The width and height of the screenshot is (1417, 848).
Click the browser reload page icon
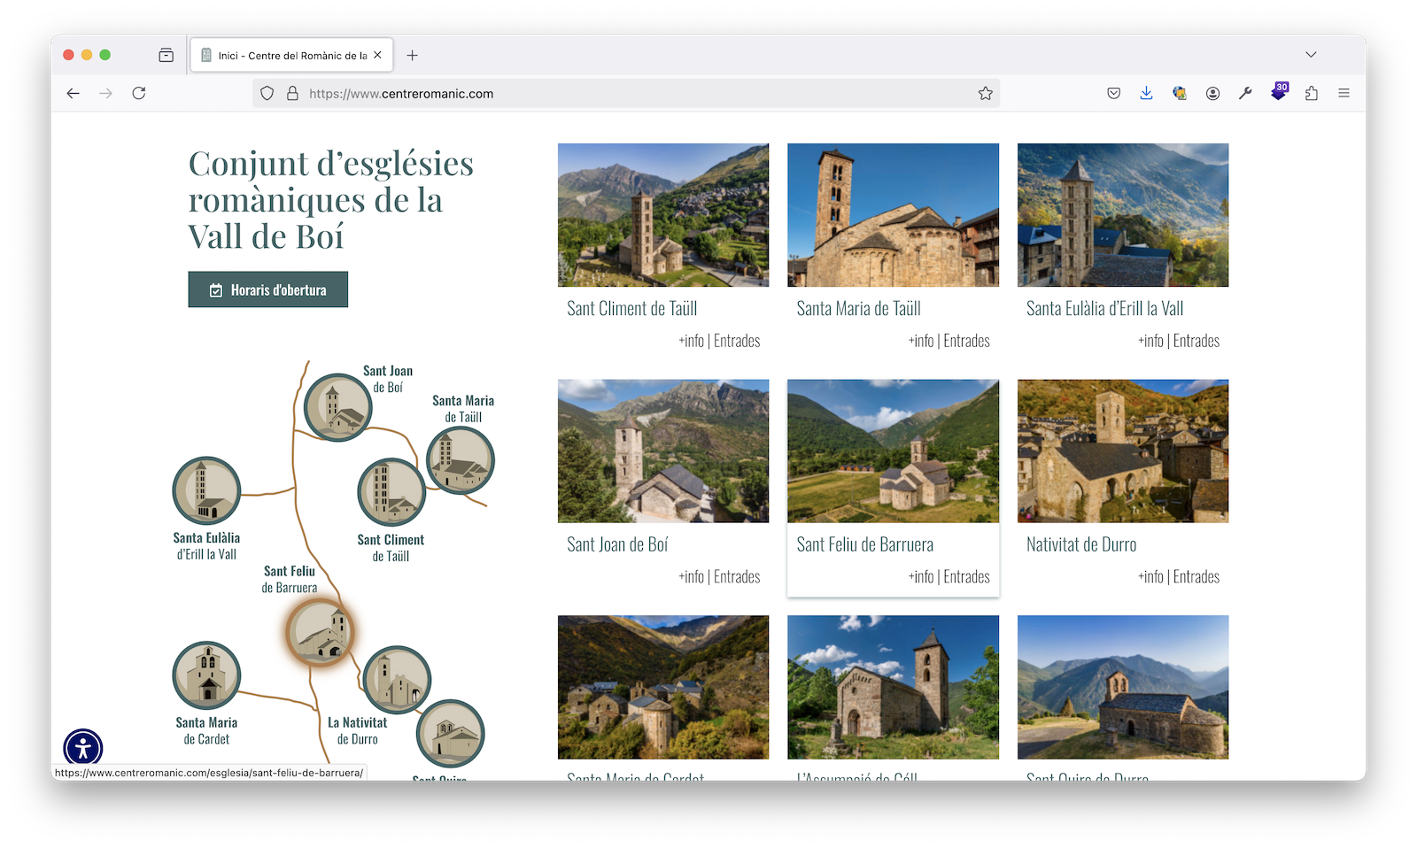click(x=139, y=93)
